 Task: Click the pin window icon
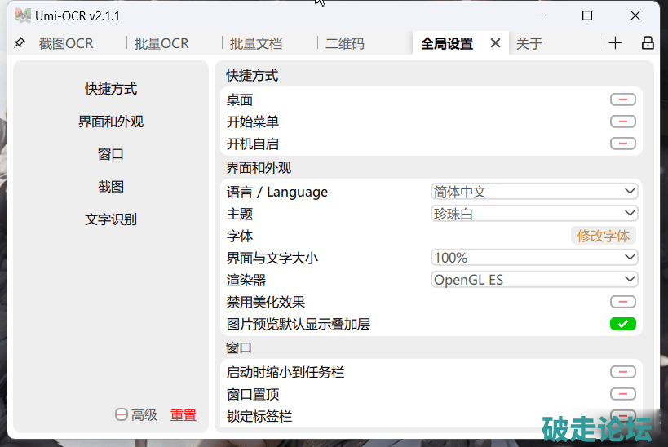[x=20, y=43]
